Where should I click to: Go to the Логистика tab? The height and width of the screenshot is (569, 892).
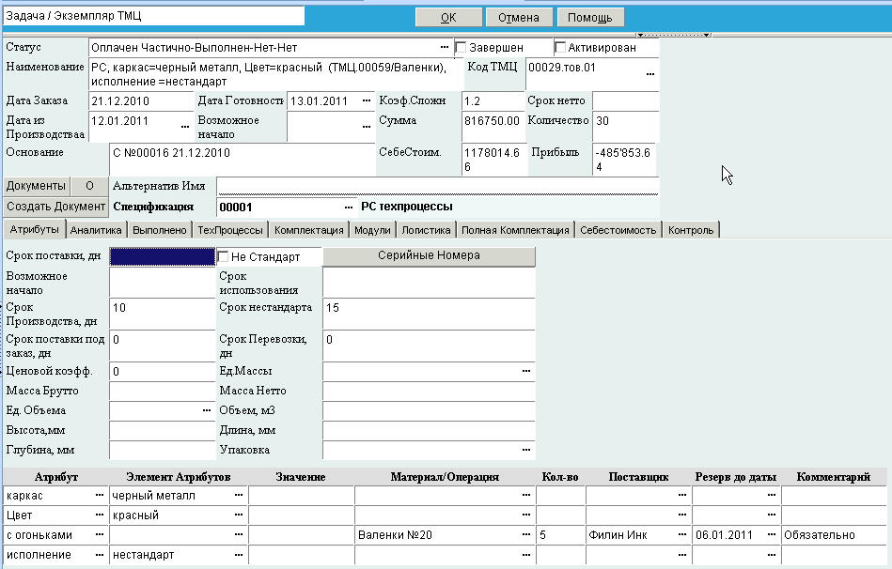click(x=426, y=230)
